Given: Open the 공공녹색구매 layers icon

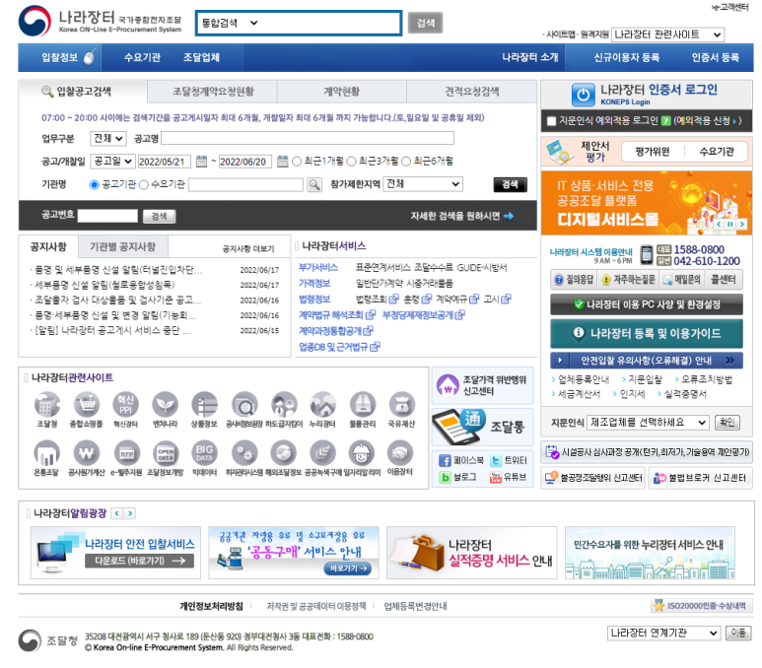Looking at the screenshot, I should [323, 453].
